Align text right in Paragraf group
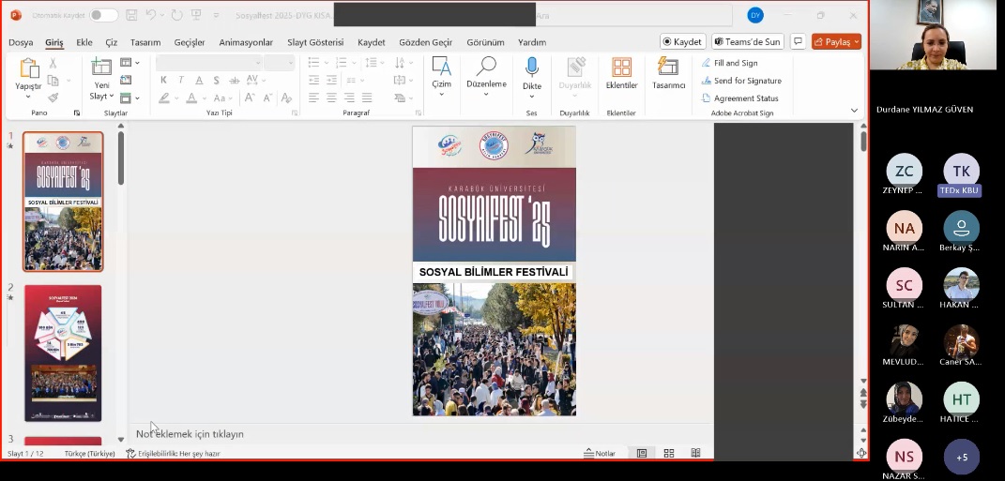Image resolution: width=1005 pixels, height=481 pixels. 349,98
